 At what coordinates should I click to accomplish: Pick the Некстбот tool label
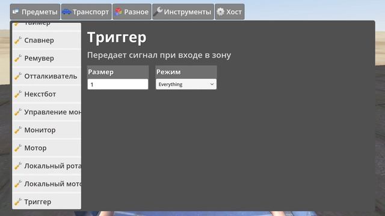40,94
